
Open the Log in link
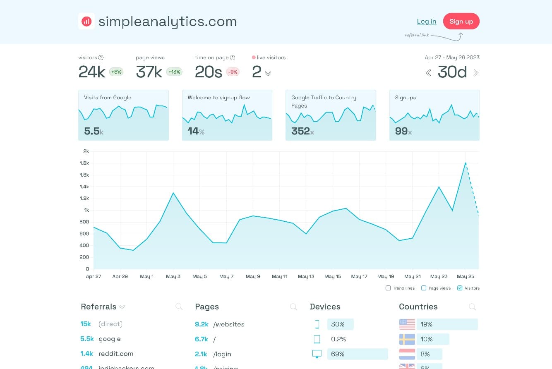[427, 22]
